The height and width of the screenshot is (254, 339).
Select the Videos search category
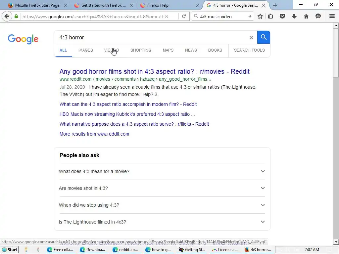click(111, 50)
